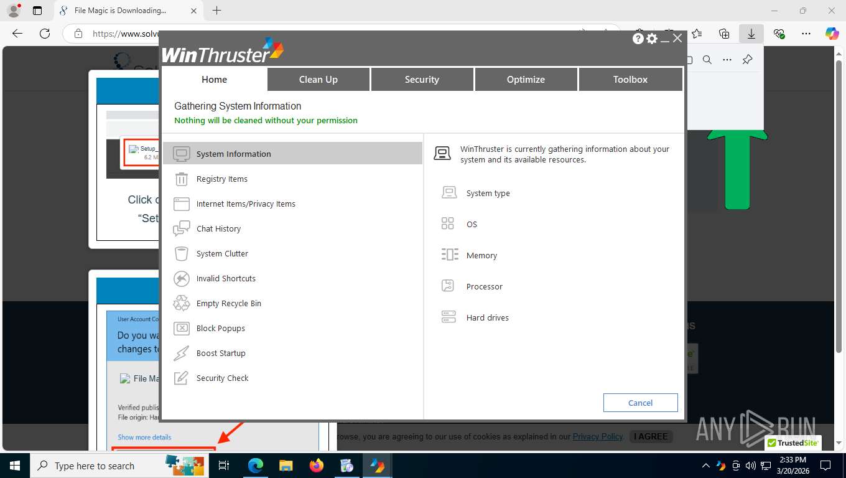Click the Hard drives label
Screen dimensions: 846x478
[x=487, y=317]
